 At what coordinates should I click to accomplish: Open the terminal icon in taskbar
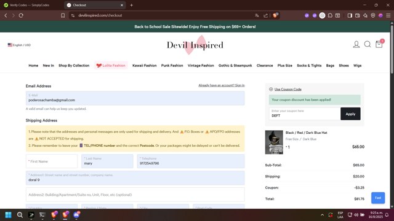[x=42, y=215]
